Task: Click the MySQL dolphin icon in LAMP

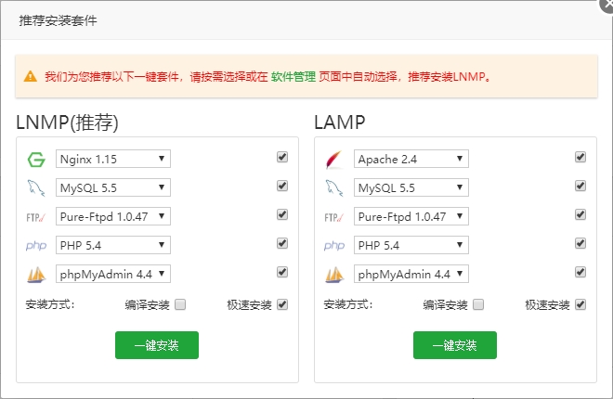Action: (334, 188)
